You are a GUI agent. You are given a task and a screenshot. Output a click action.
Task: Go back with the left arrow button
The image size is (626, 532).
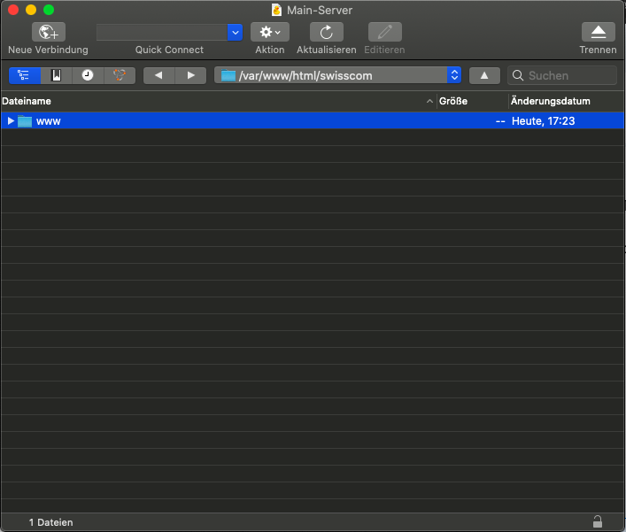pyautogui.click(x=158, y=75)
